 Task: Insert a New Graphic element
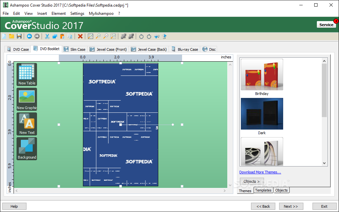tap(27, 100)
